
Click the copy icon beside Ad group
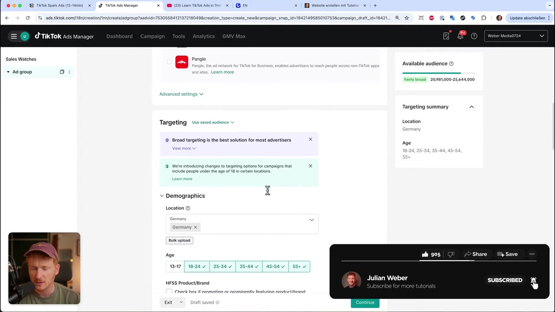pyautogui.click(x=62, y=72)
